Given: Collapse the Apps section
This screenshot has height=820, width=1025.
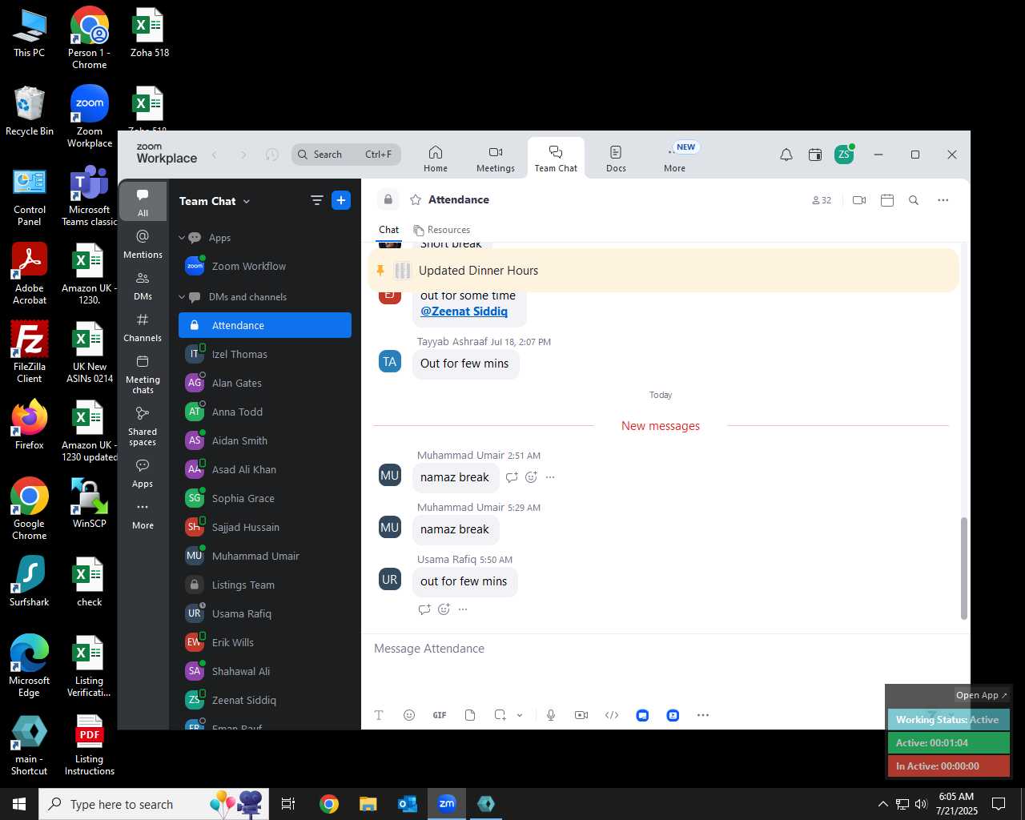Looking at the screenshot, I should click(x=182, y=238).
